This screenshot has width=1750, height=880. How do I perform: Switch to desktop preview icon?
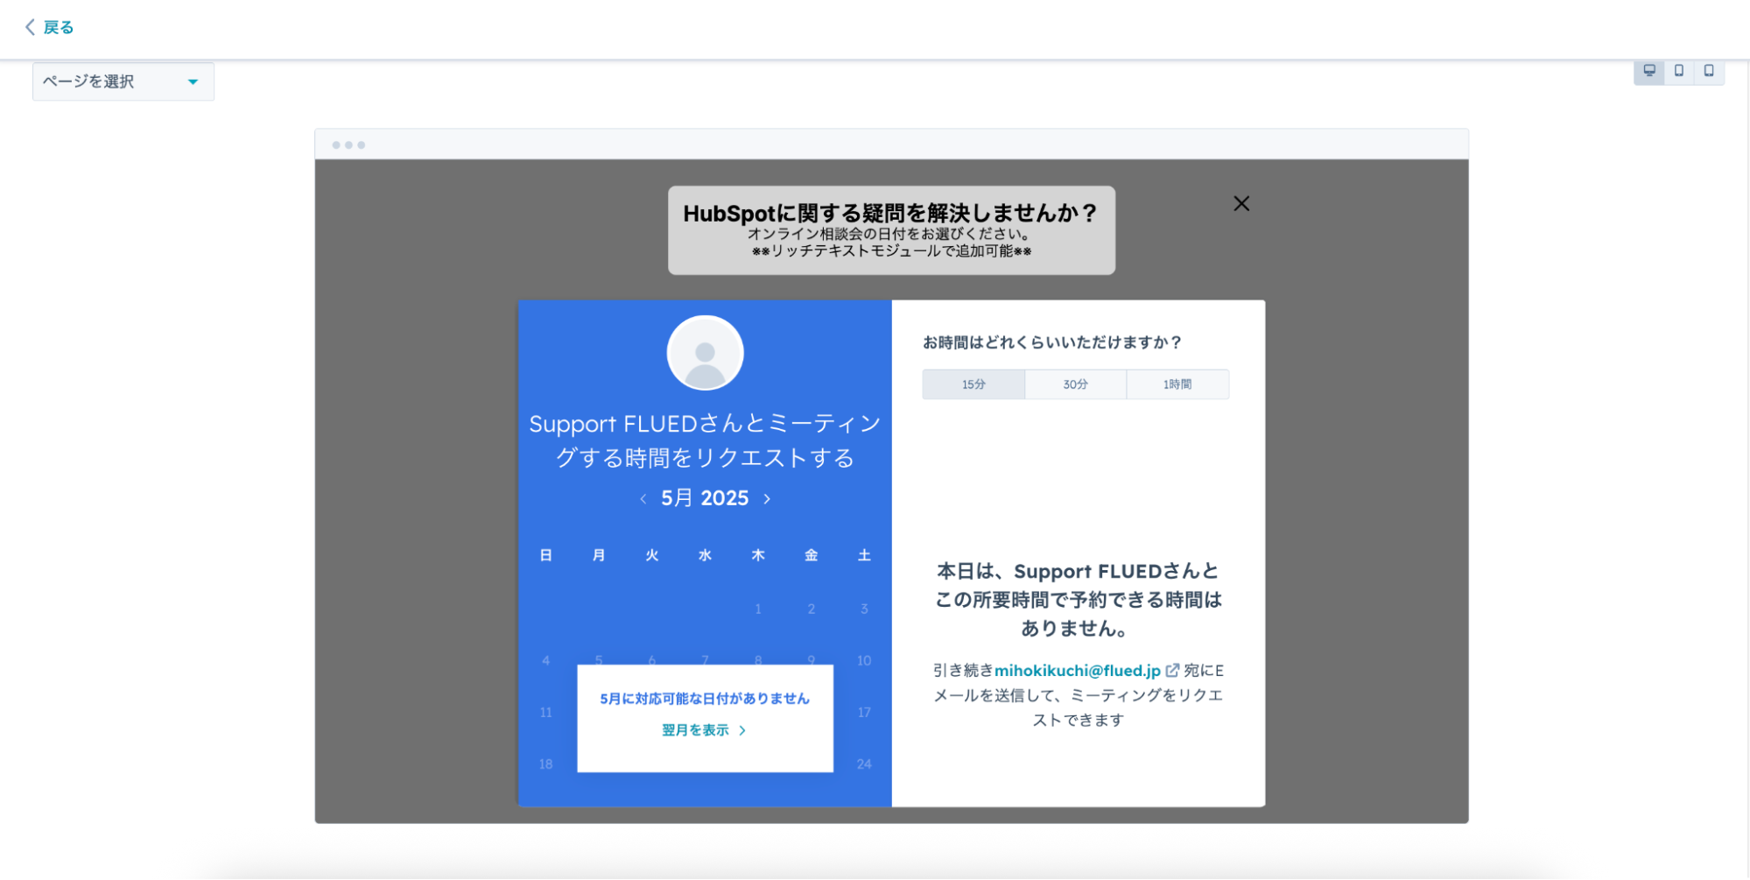click(x=1649, y=71)
